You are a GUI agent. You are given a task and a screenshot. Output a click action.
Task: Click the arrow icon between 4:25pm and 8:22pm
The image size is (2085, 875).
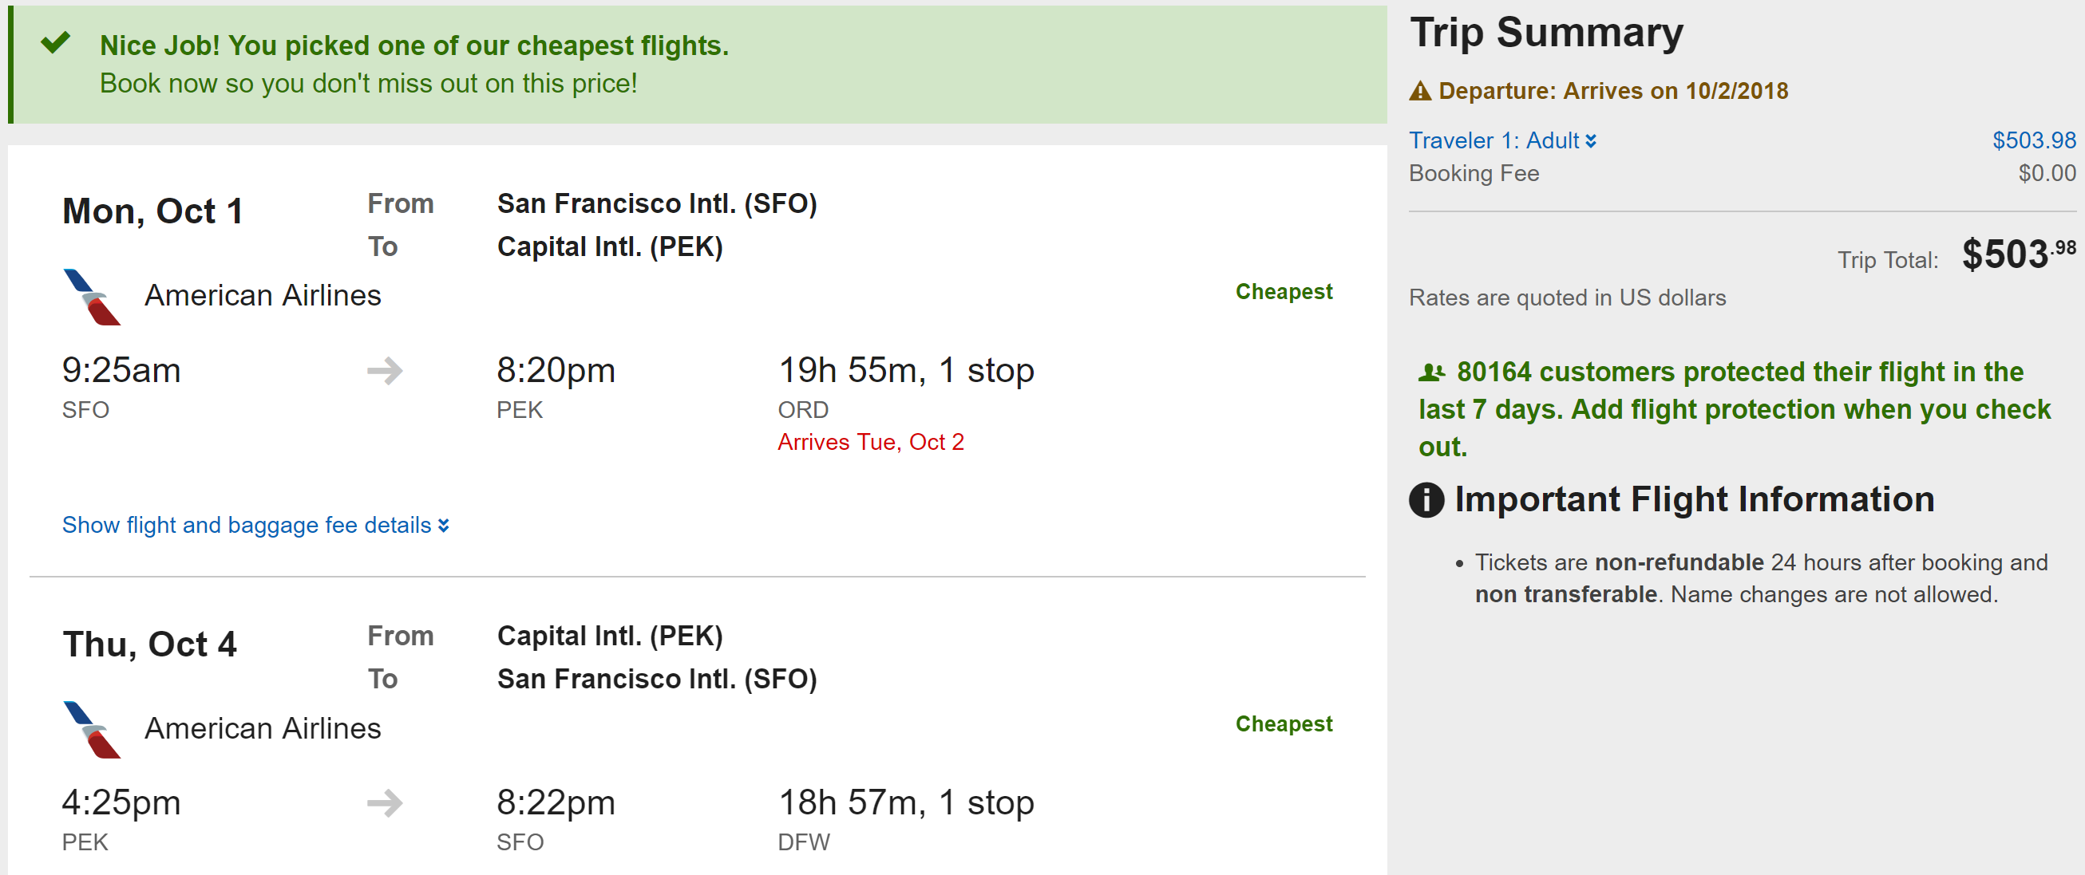tap(385, 803)
